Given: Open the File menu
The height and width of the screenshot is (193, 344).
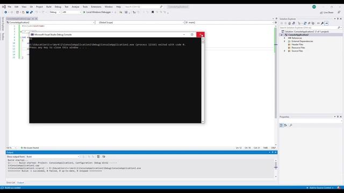Looking at the screenshot, I should (x=10, y=7).
